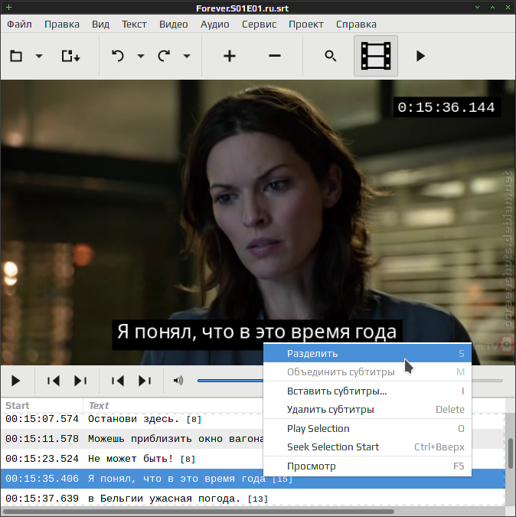
Task: Select the row 'Я понял, что в это время года'
Action: (x=253, y=479)
